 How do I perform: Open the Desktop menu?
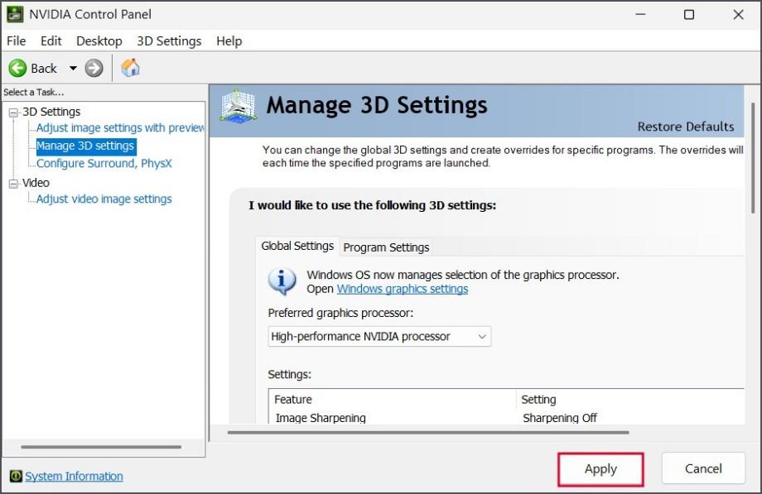(x=99, y=41)
